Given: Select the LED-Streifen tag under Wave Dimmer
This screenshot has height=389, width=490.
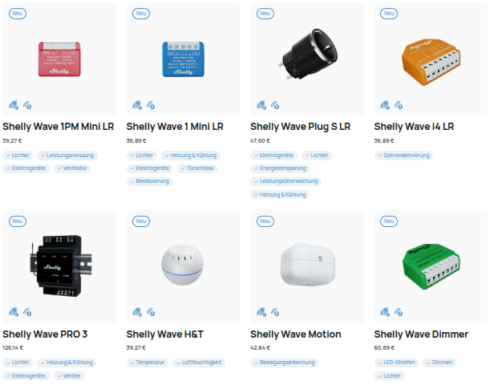Looking at the screenshot, I should (x=396, y=363).
